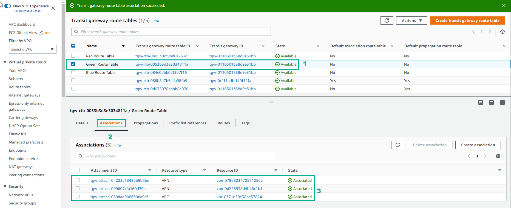
Task: Open link tgw-rtb-0b0530cc9bd0a763d
Action: pos(161,56)
